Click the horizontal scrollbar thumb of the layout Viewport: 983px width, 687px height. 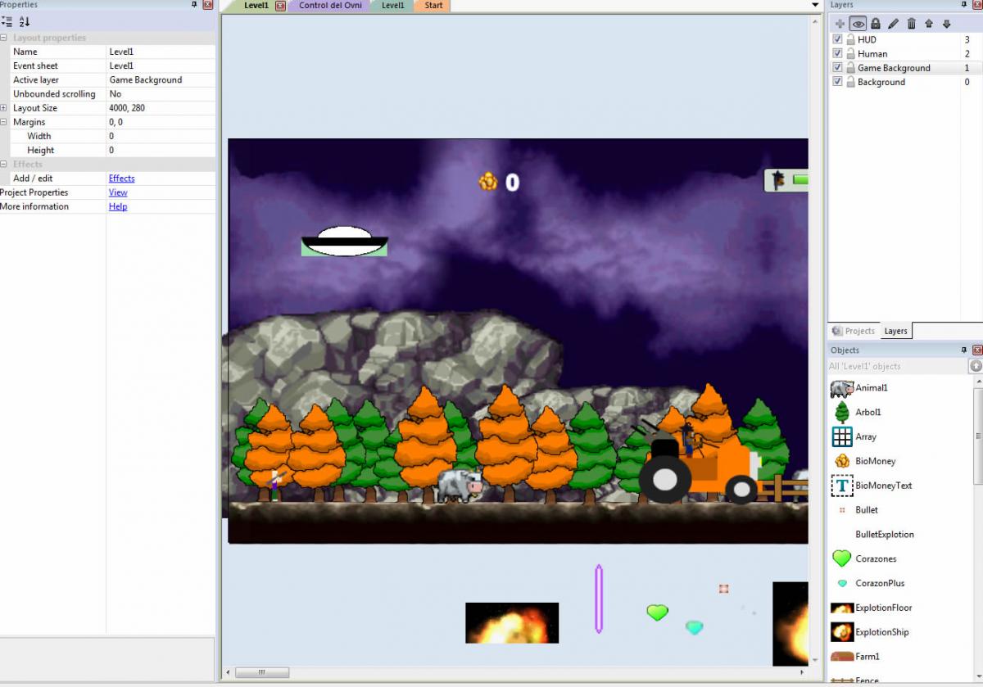tap(262, 672)
